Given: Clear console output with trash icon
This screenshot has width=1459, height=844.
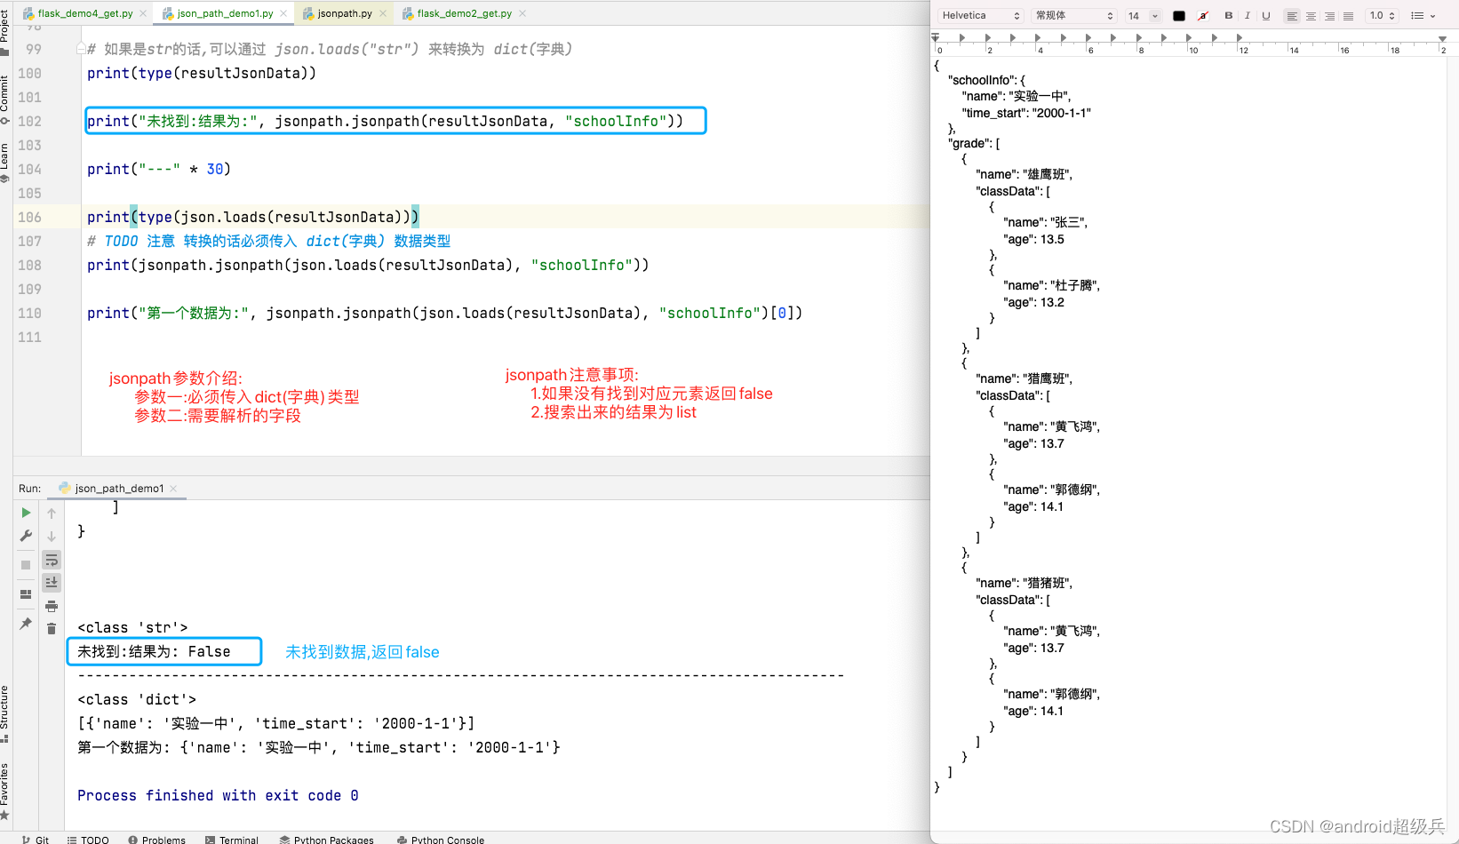Looking at the screenshot, I should (x=52, y=629).
